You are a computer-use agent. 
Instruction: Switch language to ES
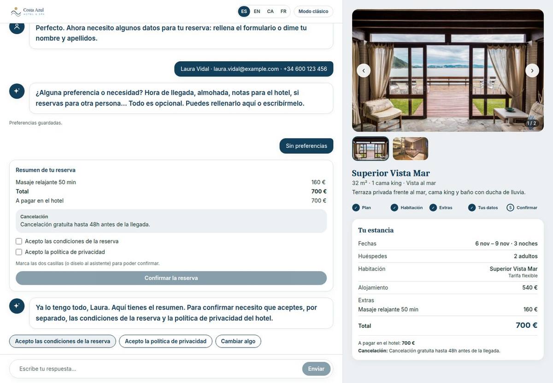click(x=244, y=12)
